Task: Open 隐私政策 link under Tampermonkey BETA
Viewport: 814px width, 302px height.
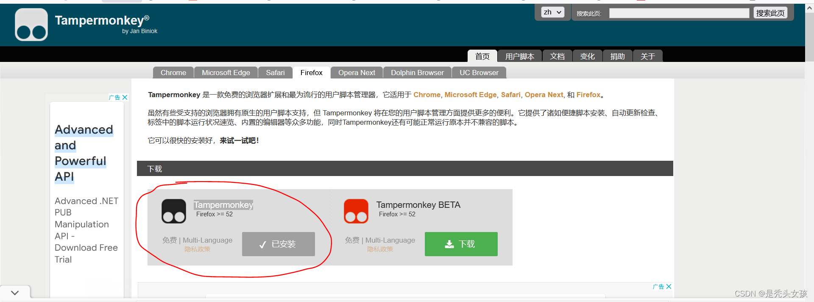Action: click(380, 249)
